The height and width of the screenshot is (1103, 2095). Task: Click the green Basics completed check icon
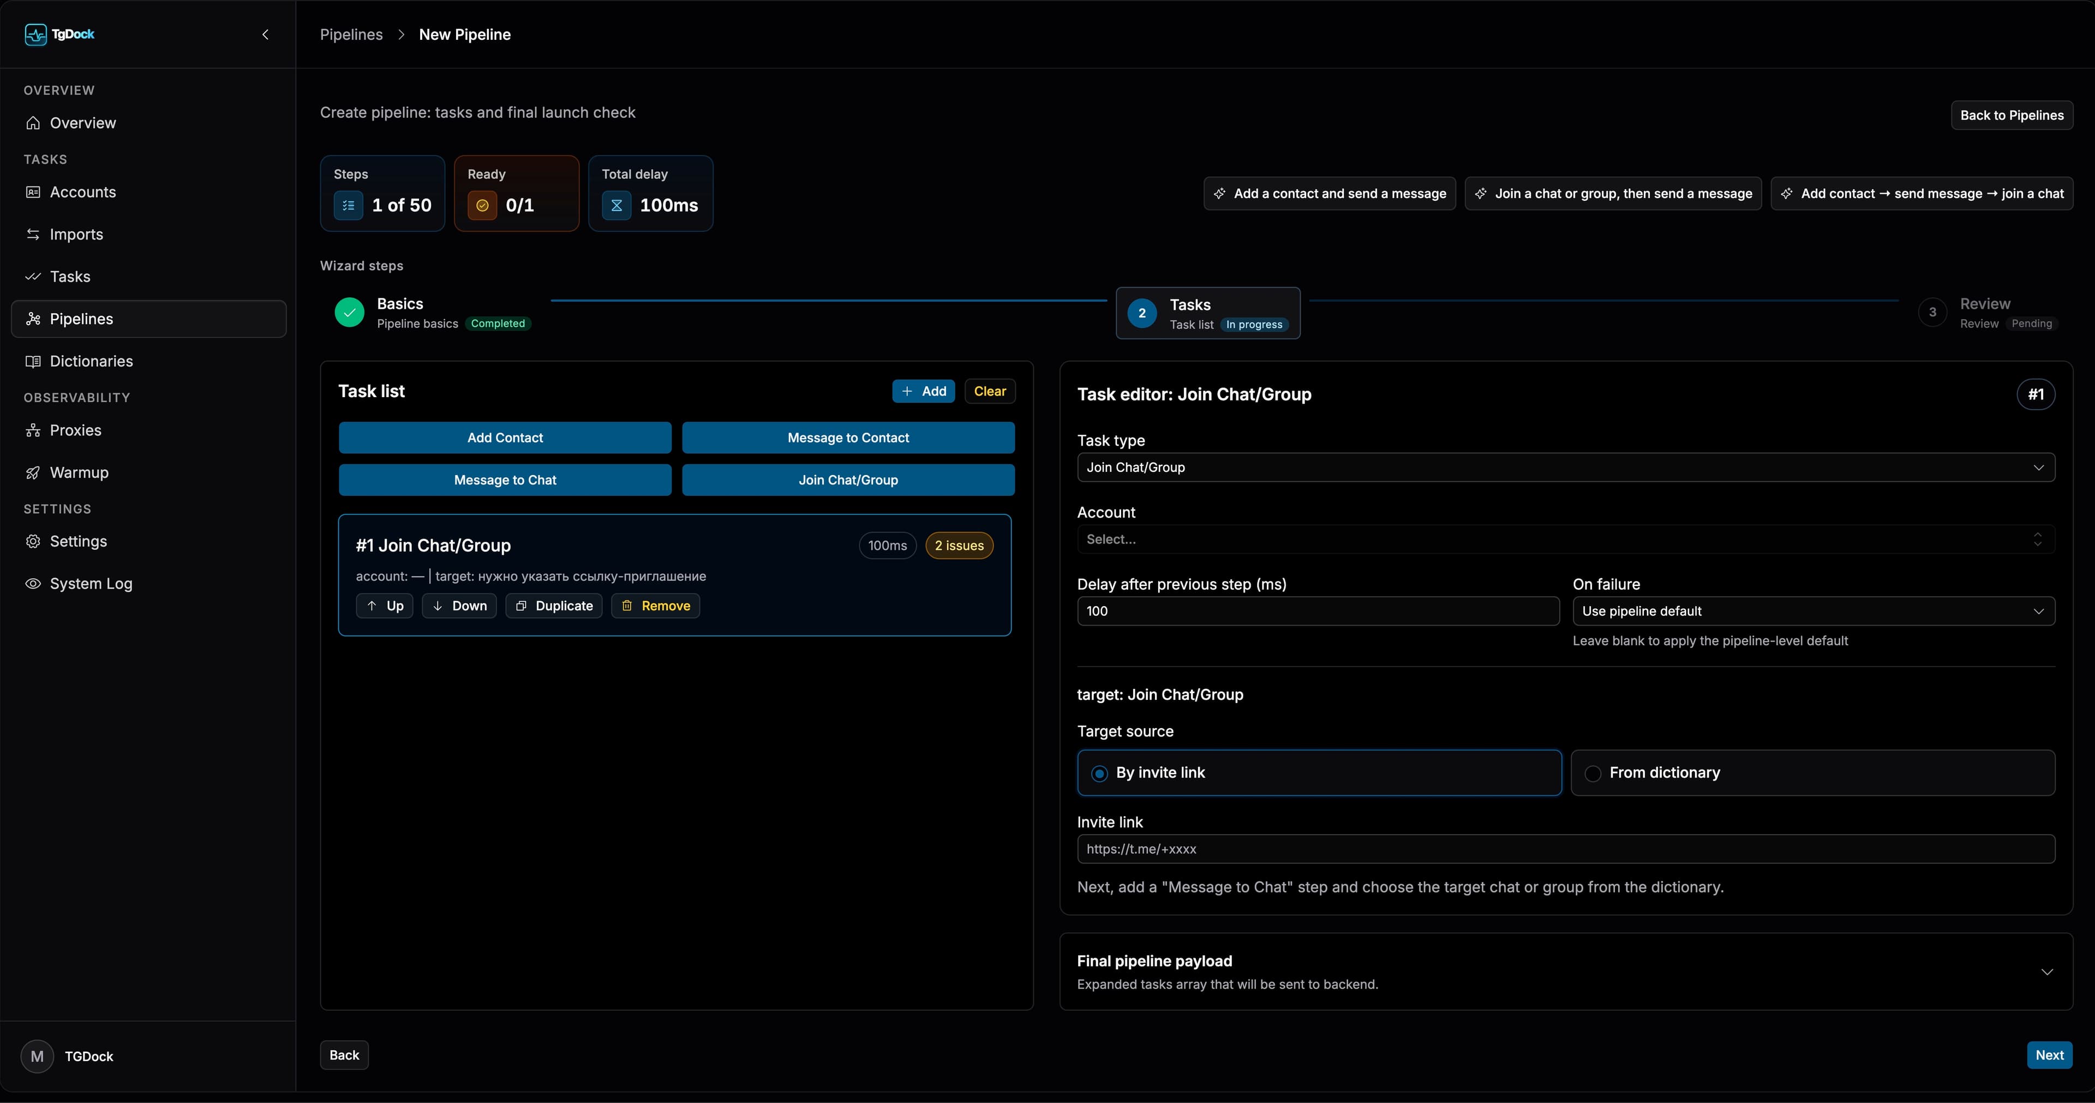tap(350, 313)
